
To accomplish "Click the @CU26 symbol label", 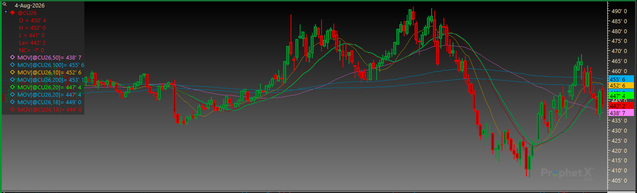I will (x=27, y=12).
